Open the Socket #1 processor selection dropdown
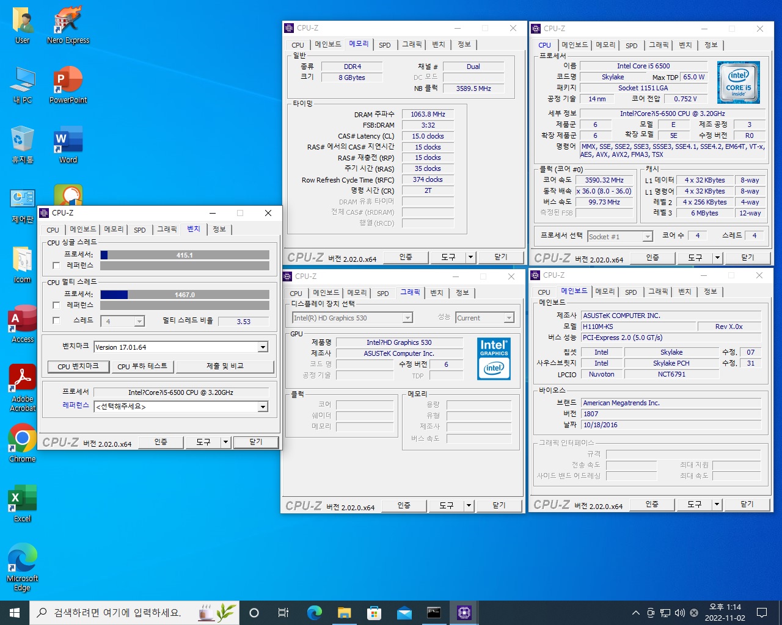 click(x=620, y=237)
